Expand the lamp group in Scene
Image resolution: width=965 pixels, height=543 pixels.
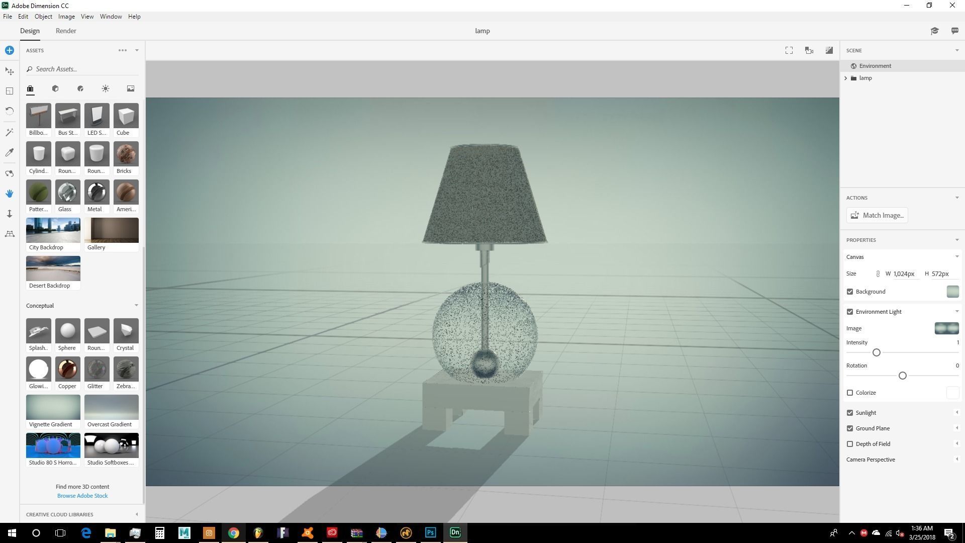(846, 78)
